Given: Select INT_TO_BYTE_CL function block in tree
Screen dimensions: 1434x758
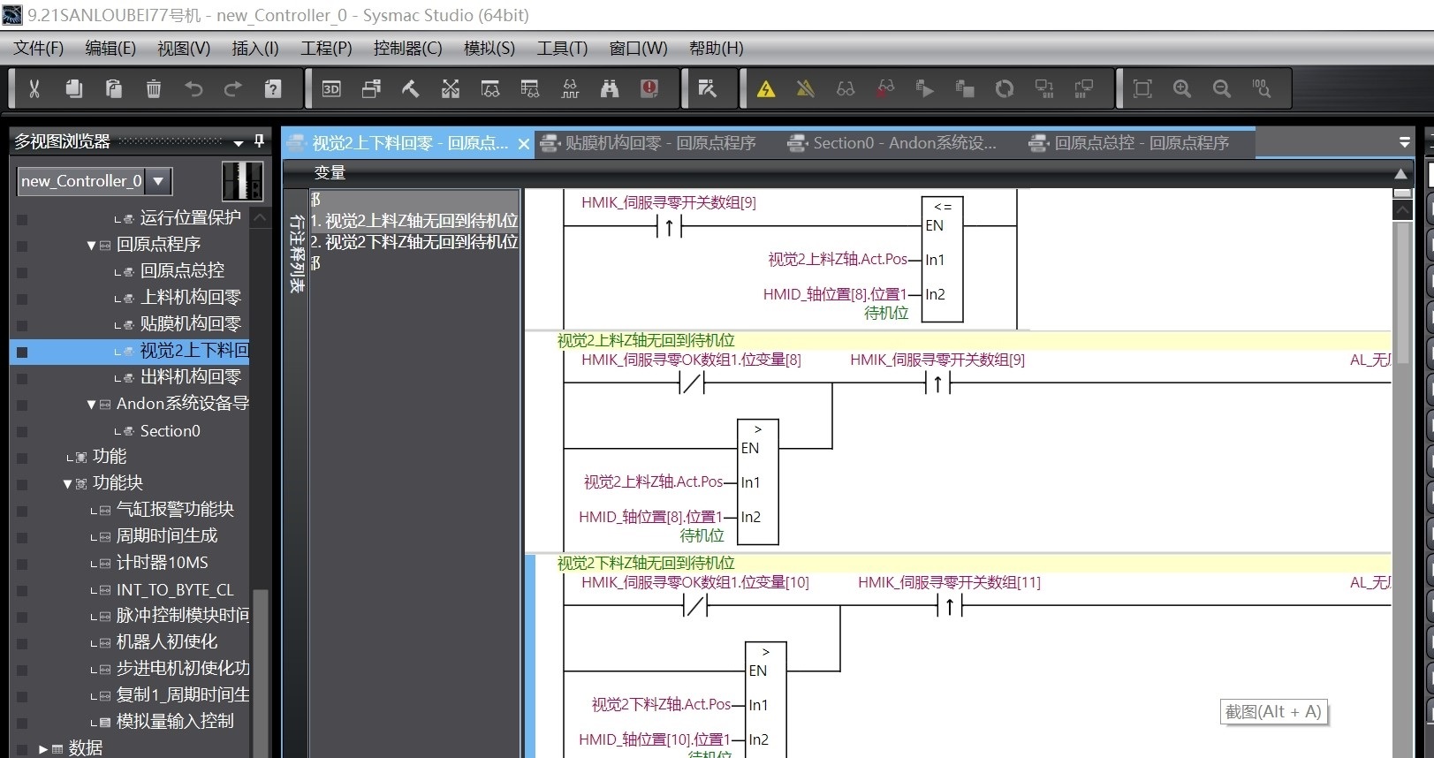Looking at the screenshot, I should [x=175, y=589].
